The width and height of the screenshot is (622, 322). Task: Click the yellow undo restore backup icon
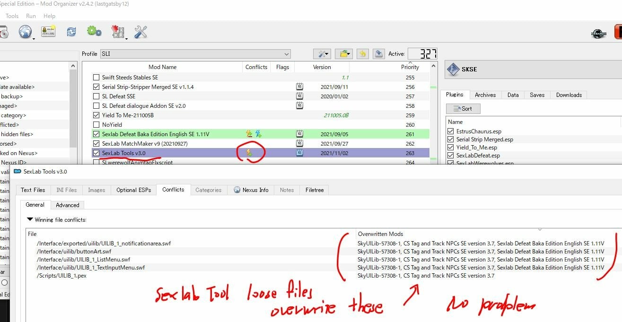pyautogui.click(x=362, y=54)
